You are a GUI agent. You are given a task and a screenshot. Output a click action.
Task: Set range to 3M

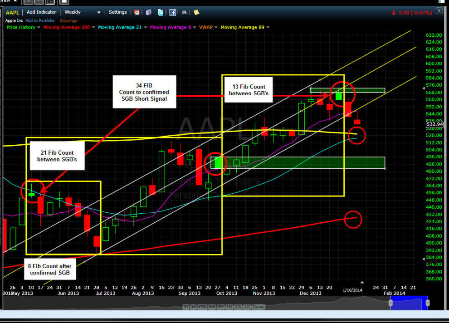220,307
